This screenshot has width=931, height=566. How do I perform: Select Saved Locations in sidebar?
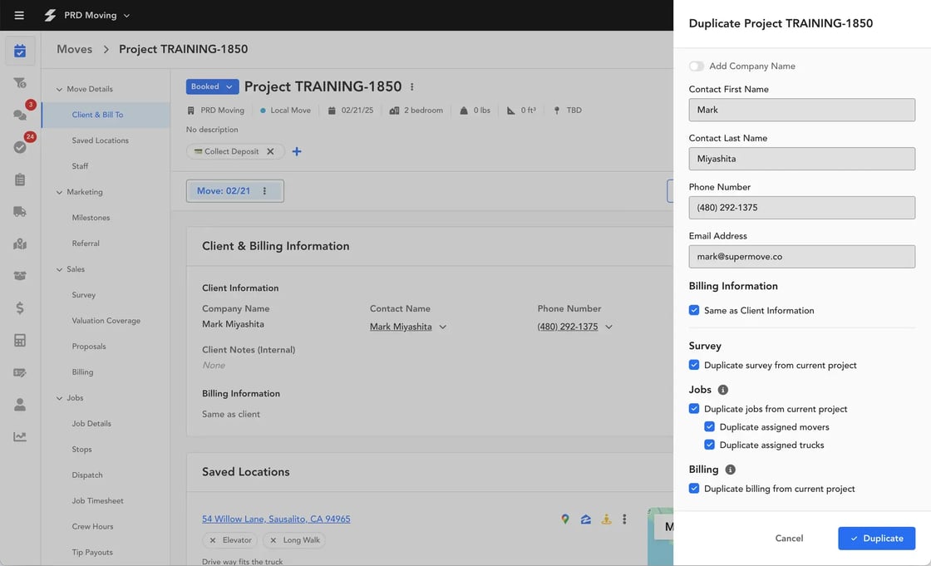point(101,140)
